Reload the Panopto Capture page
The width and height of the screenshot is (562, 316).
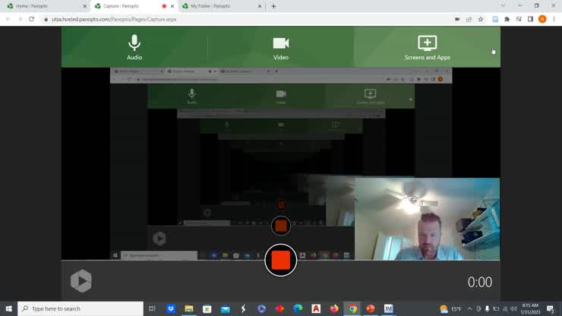click(x=31, y=19)
